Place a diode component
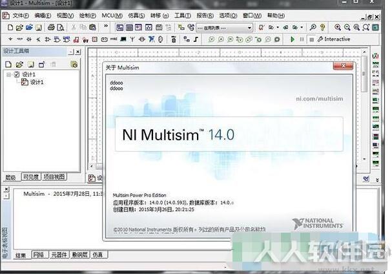 [29, 39]
